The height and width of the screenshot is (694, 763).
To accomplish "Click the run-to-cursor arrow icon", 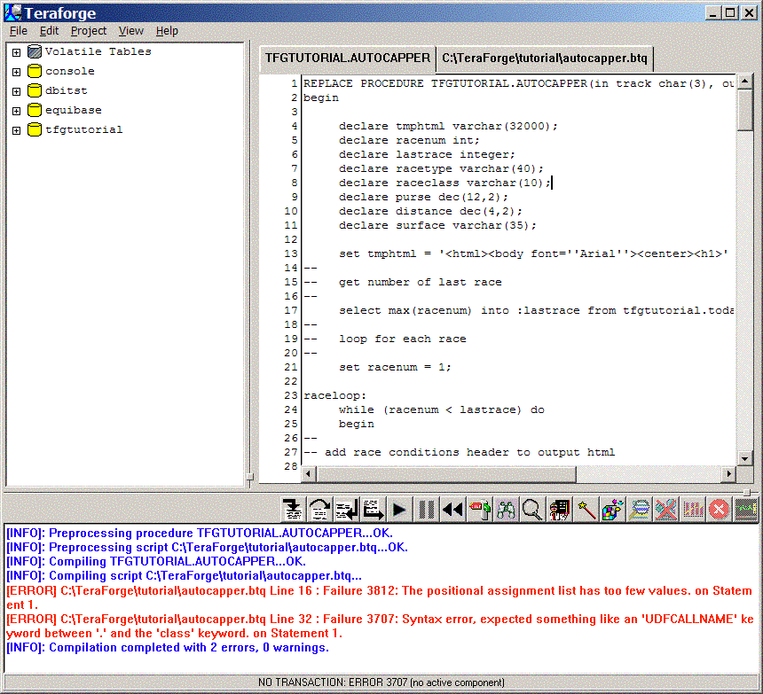I will tap(374, 510).
